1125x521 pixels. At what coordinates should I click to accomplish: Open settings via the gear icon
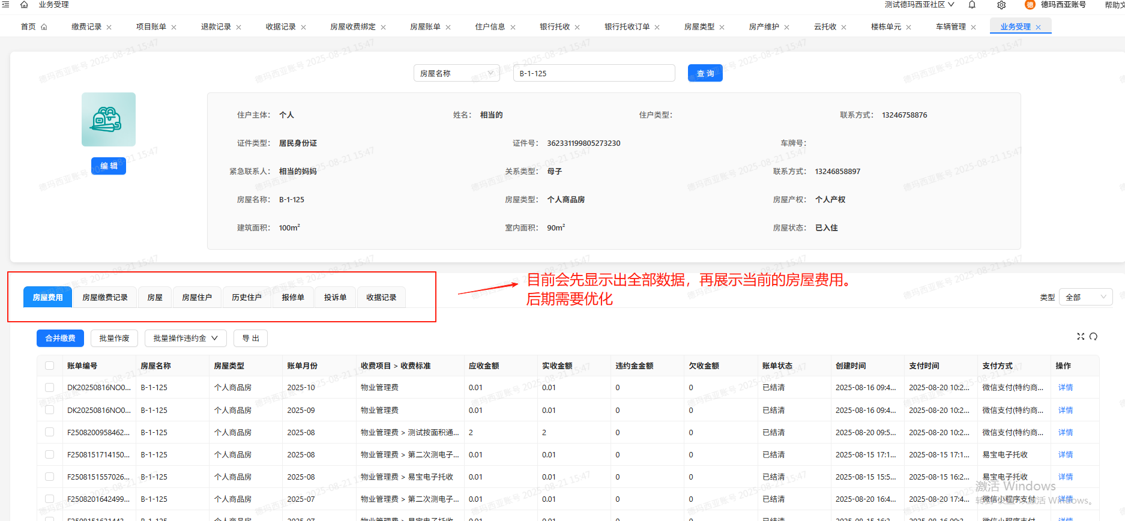coord(1001,5)
